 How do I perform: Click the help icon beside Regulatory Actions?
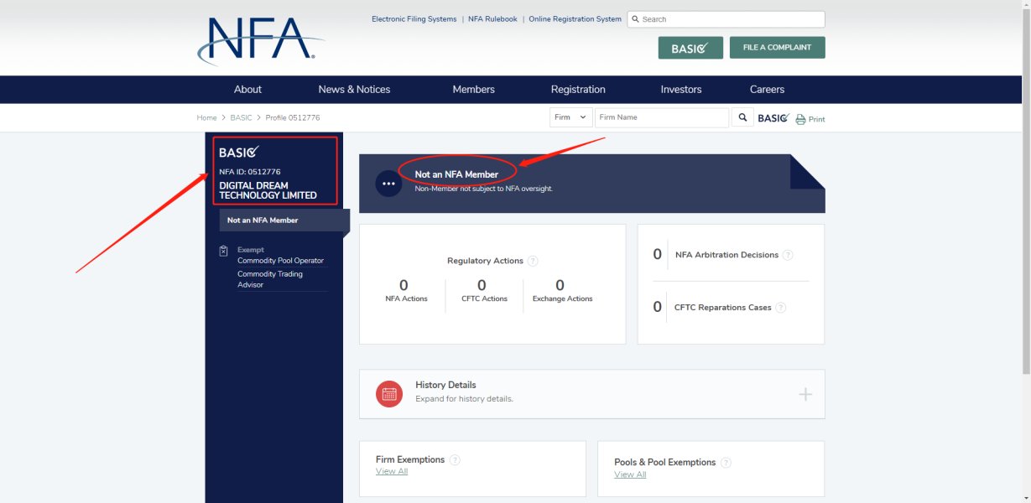(x=533, y=261)
